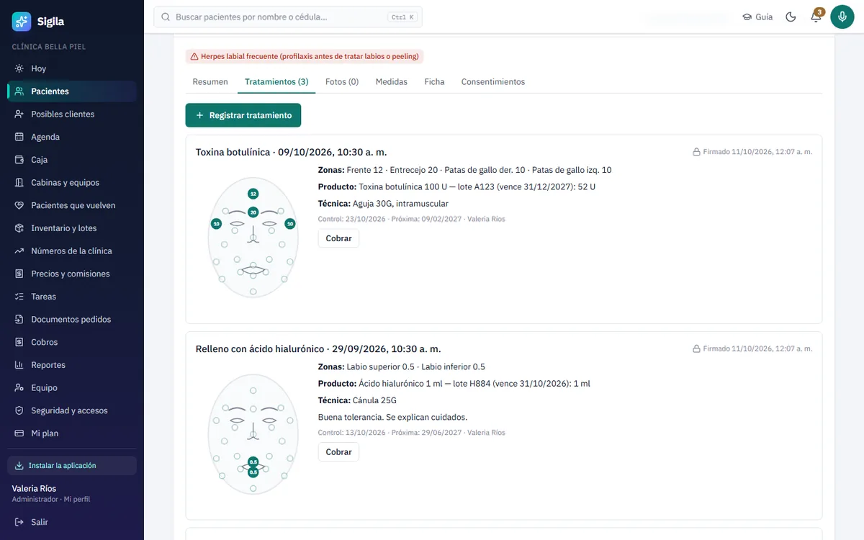This screenshot has width=864, height=540.
Task: Toggle dark mode moon icon
Action: 791,17
